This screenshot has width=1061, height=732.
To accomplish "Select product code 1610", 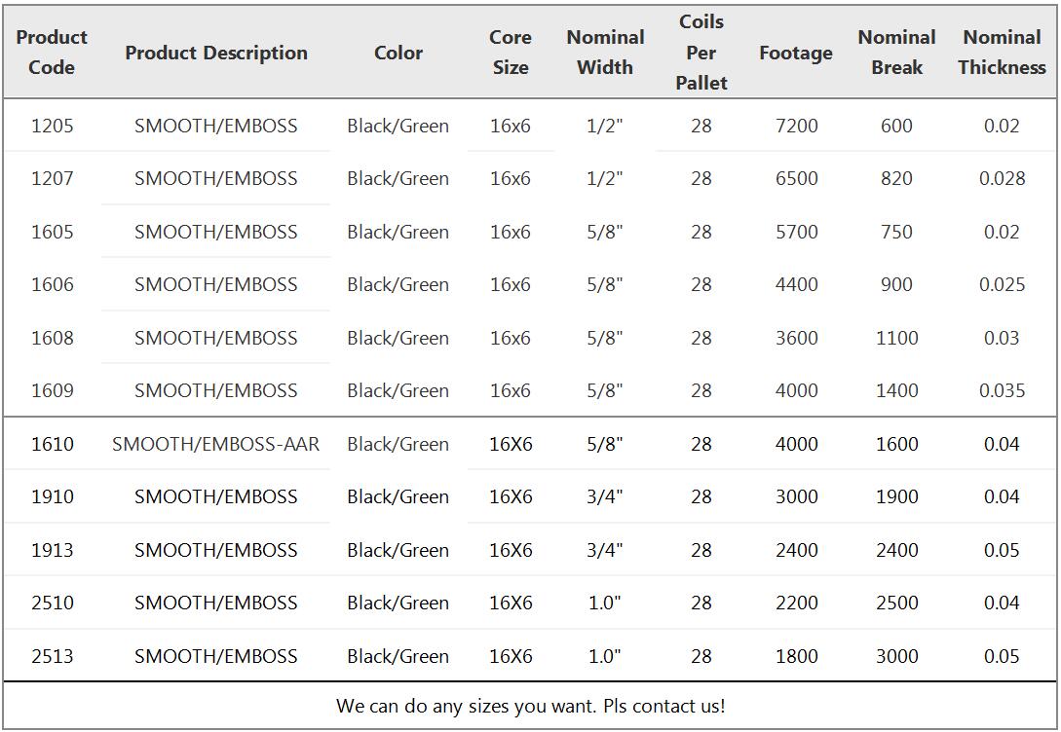I will tap(52, 444).
